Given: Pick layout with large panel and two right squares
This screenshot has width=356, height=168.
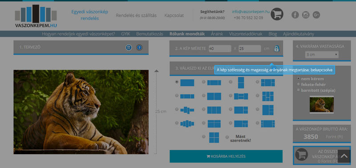Looking at the screenshot, I should 241,110.
